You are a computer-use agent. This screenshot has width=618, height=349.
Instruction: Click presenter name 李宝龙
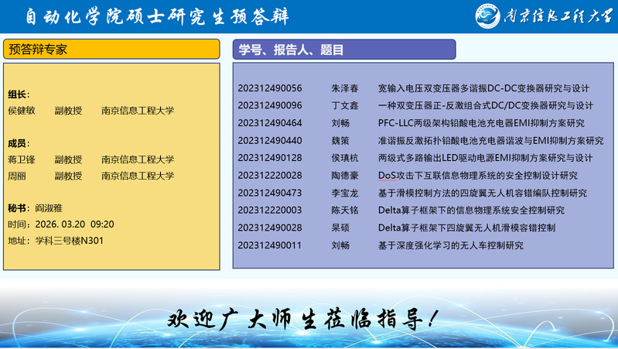point(345,193)
